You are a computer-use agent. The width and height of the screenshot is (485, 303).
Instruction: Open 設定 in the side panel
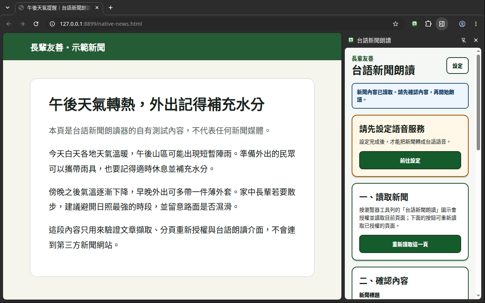(x=457, y=66)
